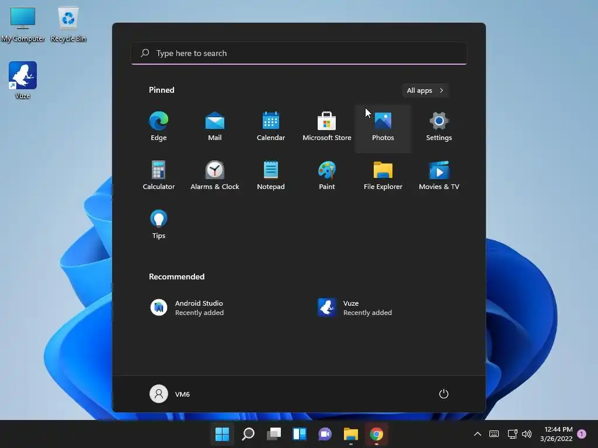Open the Calendar app
This screenshot has width=598, height=448.
click(x=271, y=127)
